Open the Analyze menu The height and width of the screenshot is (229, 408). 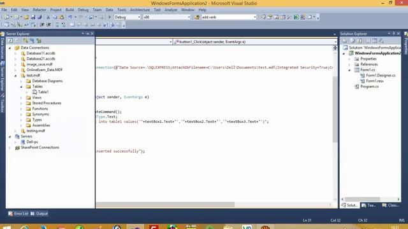(171, 10)
